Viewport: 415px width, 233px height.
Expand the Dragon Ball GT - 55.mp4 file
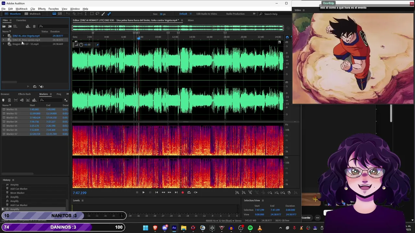[x=3, y=44]
